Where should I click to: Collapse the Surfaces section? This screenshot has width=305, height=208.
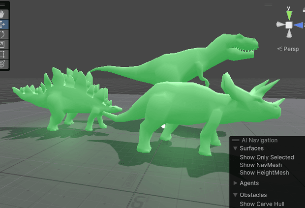tap(235, 149)
